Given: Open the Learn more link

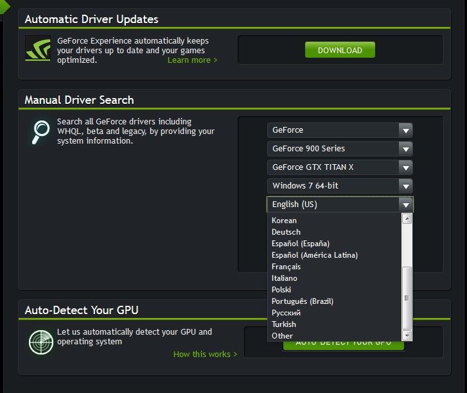Looking at the screenshot, I should (x=193, y=60).
